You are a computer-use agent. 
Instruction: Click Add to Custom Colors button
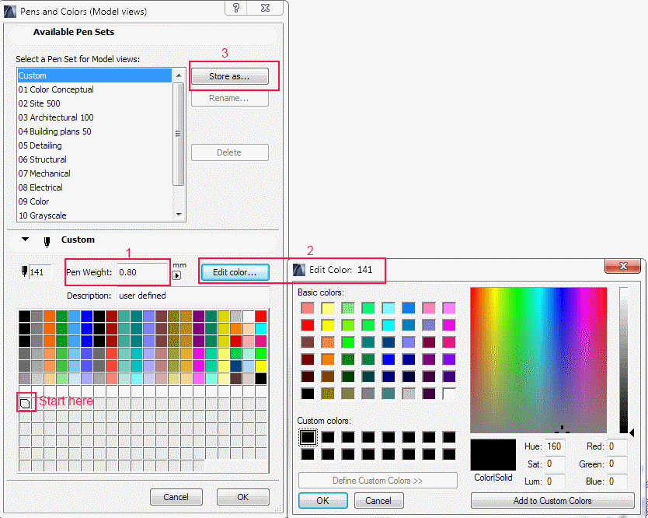(552, 501)
